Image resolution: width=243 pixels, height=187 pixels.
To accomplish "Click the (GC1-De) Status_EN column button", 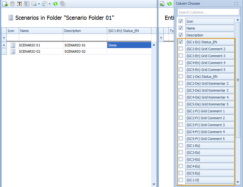I will point(210,77).
